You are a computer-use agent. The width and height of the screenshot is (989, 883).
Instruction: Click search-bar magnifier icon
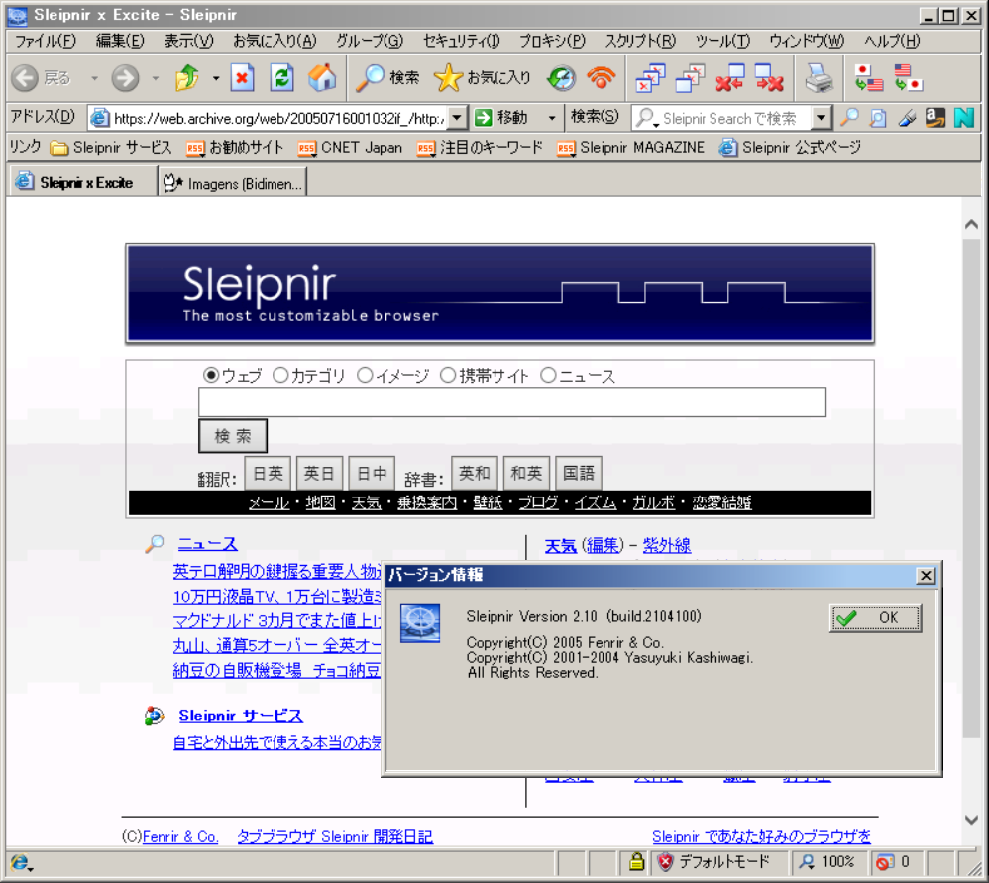coord(849,117)
